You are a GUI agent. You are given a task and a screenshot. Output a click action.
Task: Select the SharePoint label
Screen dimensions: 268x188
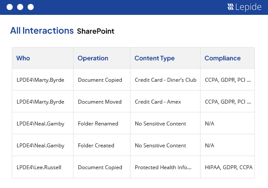pos(95,31)
